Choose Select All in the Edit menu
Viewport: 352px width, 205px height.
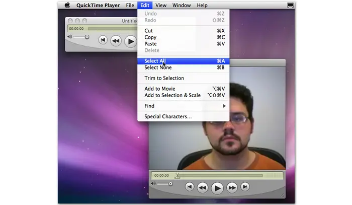184,61
